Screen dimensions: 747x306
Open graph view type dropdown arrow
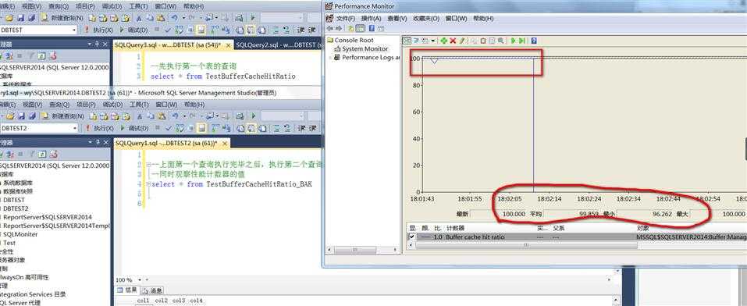click(x=432, y=41)
